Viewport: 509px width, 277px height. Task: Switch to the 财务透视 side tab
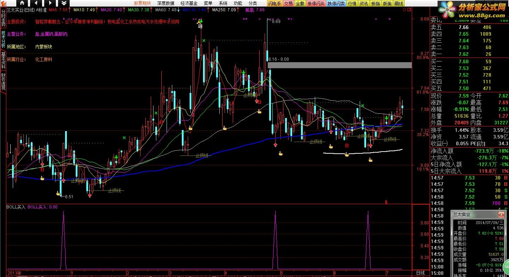click(x=3, y=81)
